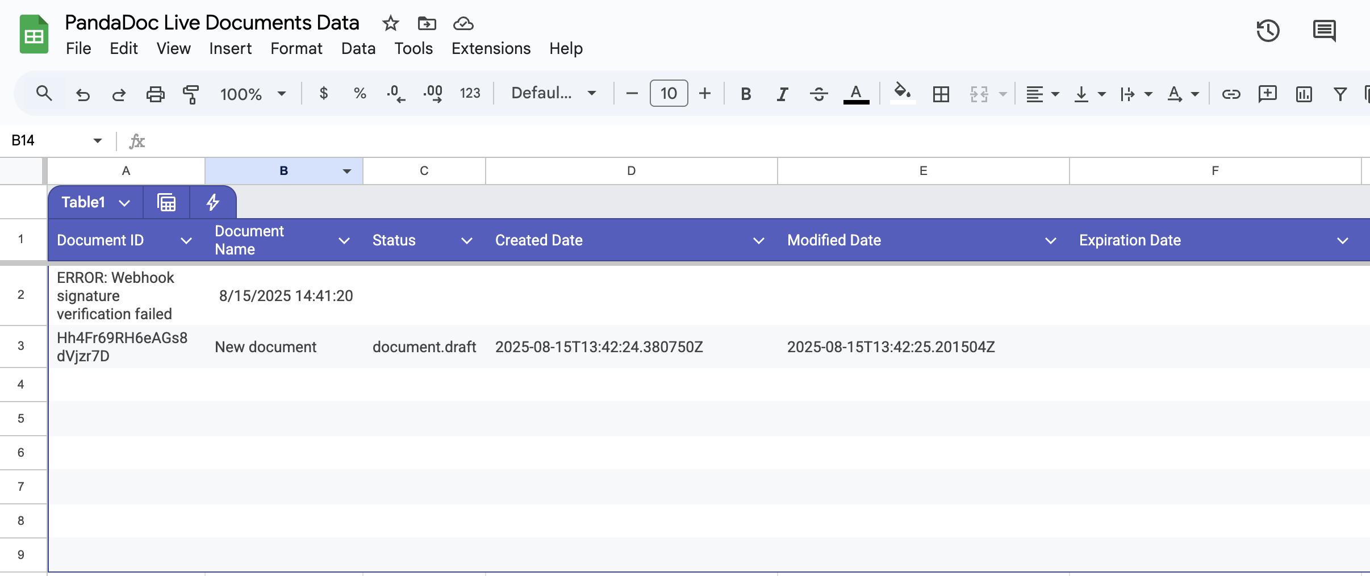1370x576 pixels.
Task: Open text rotation dropdown
Action: (1183, 94)
